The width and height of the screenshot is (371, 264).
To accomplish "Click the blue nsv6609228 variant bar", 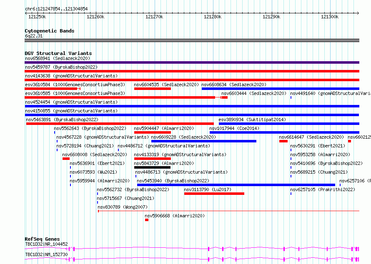I will coord(204,141).
